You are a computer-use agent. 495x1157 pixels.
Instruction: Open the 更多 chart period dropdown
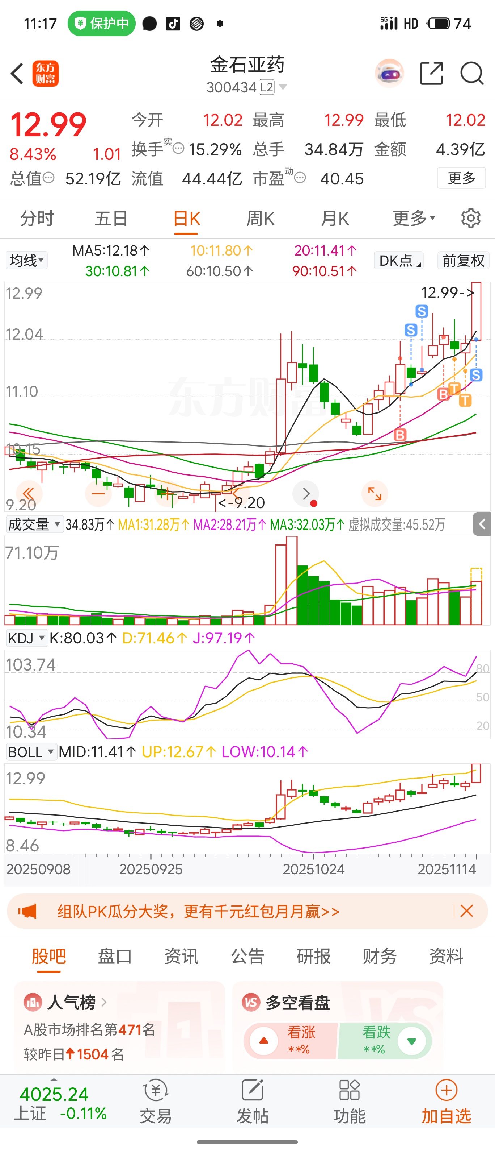(x=414, y=218)
